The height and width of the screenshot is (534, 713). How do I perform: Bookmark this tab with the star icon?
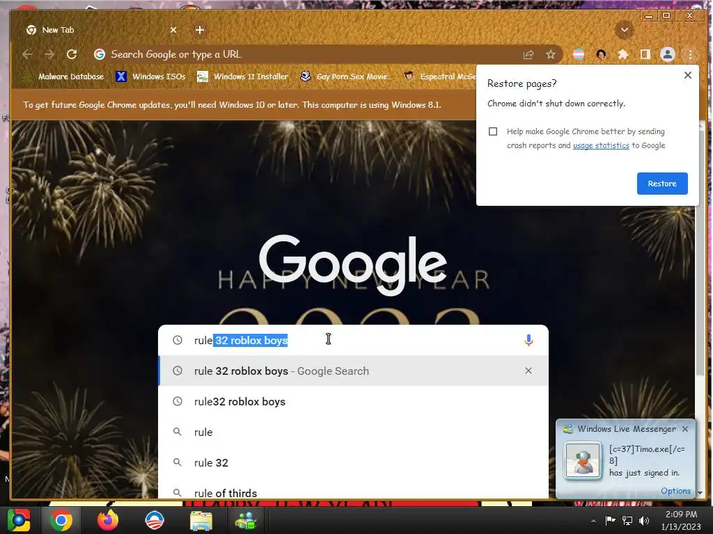coord(551,55)
